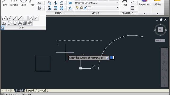
Task: Click the Text annotation tool
Action: tap(125, 3)
